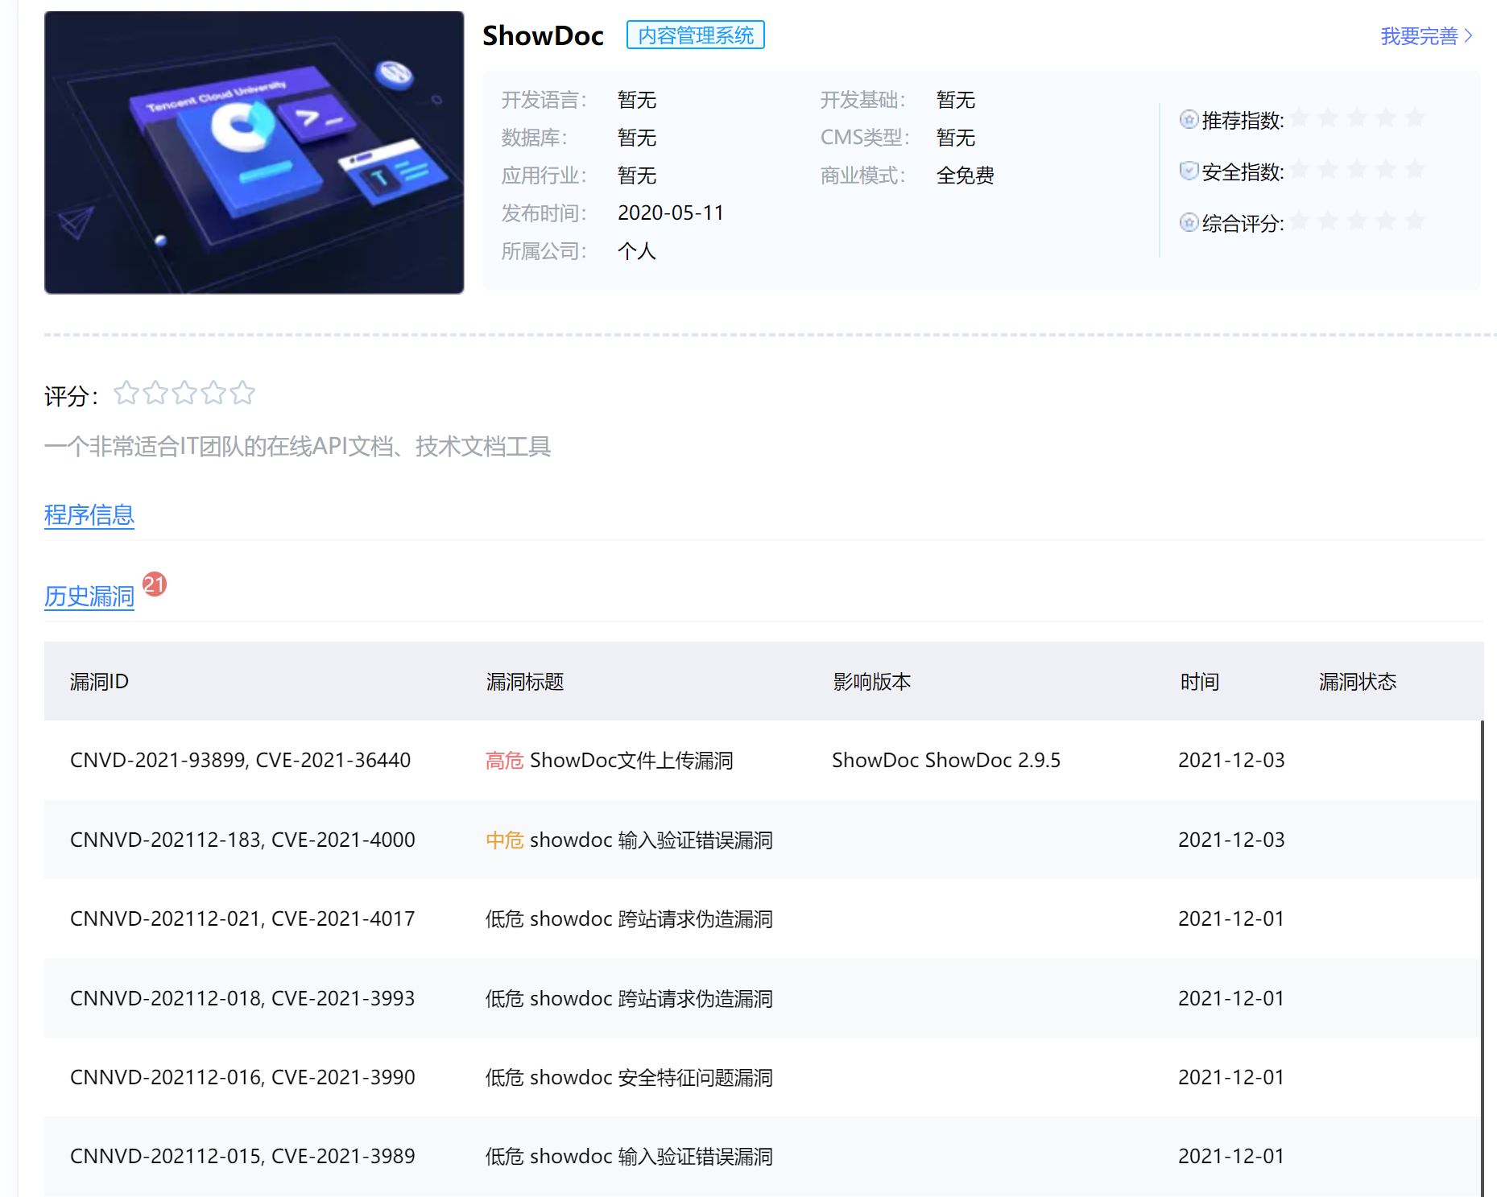Click the 推荐指数 label
The width and height of the screenshot is (1497, 1197).
click(1243, 121)
